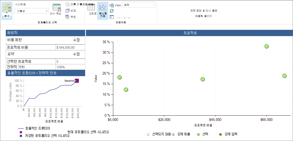Click the scatter point near $40,000 cost
The image size is (293, 141).
[203, 79]
